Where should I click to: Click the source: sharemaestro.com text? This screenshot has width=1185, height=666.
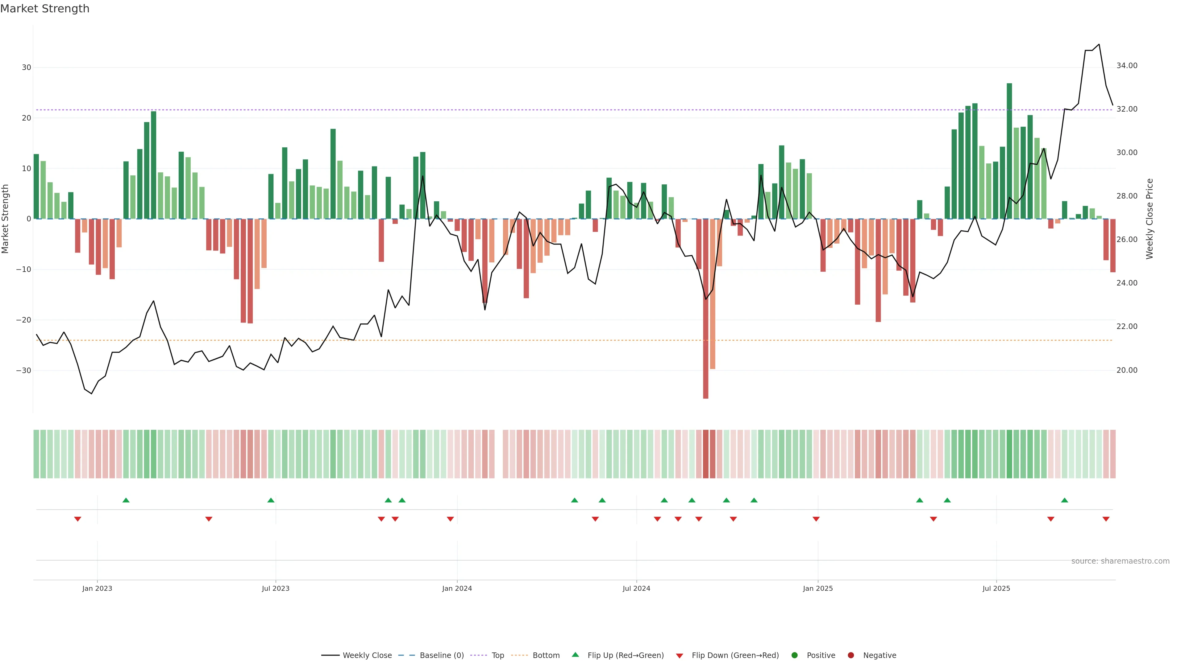pos(1120,561)
